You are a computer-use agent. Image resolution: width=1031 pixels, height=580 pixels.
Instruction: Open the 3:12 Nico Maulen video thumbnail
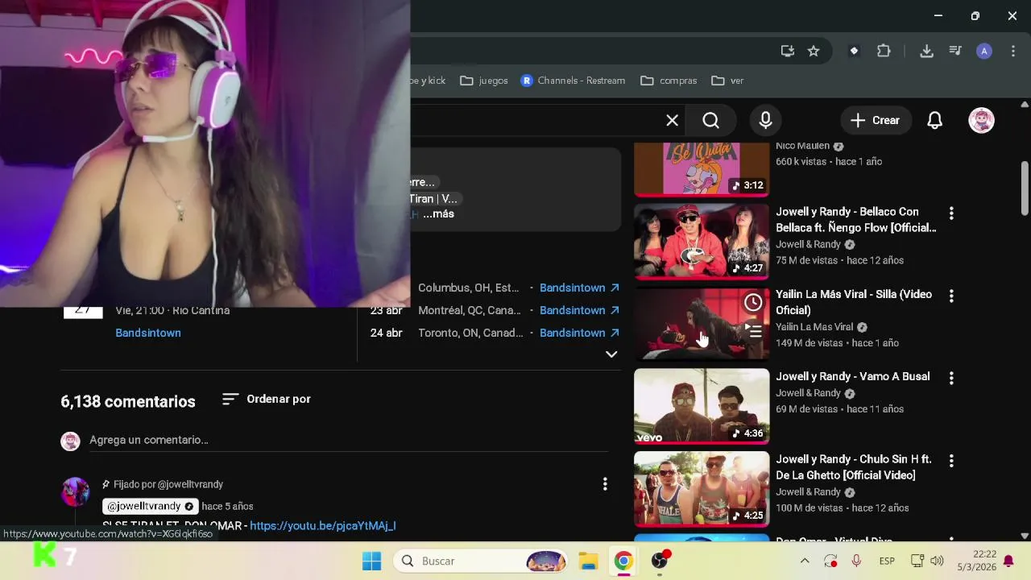[x=702, y=169]
